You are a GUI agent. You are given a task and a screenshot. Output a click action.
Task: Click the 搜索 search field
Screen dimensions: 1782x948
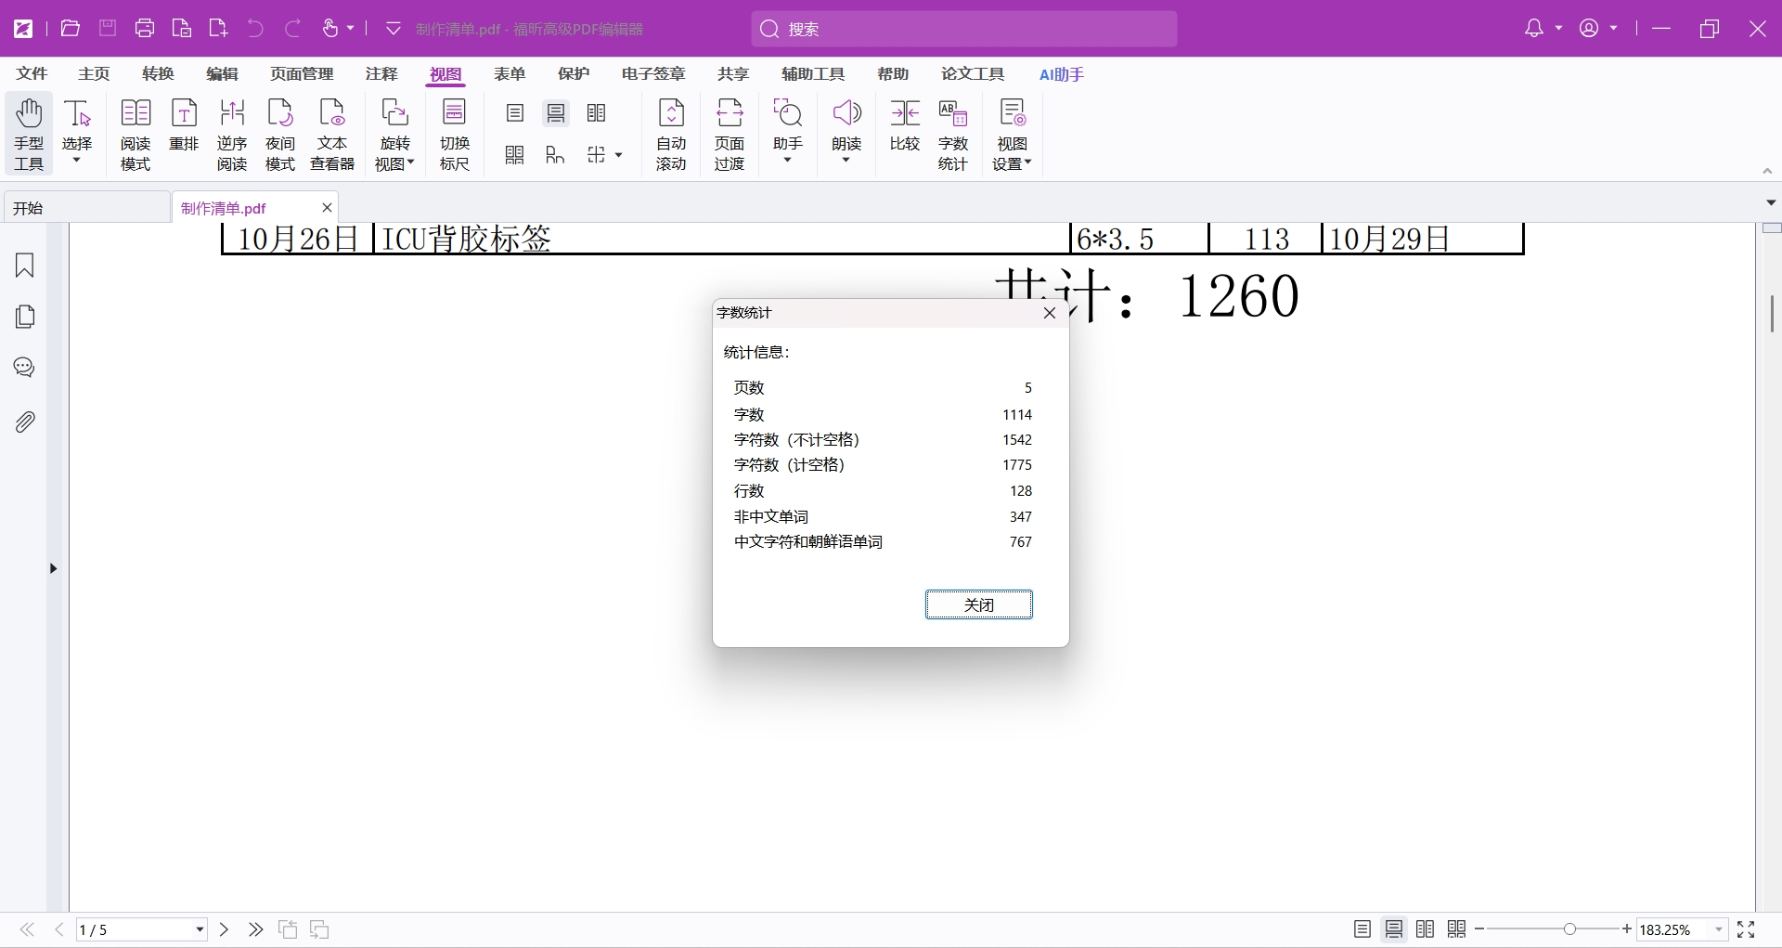[x=963, y=29]
